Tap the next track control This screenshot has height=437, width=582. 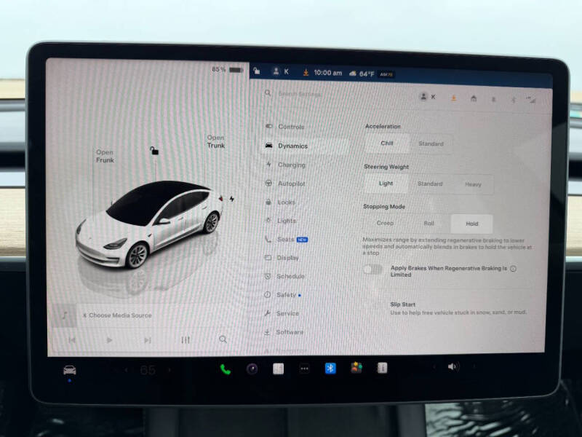tap(148, 340)
